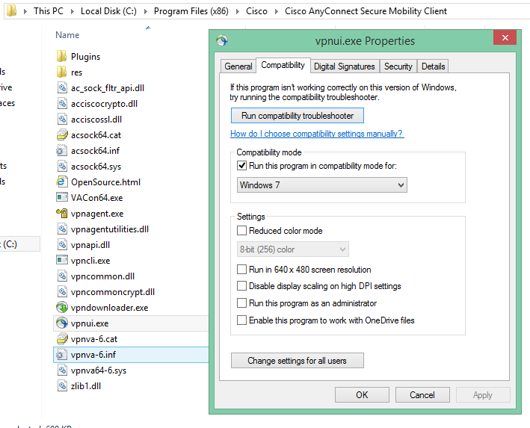
Task: Click the vpndownloader.exe green arrow icon
Action: (x=61, y=308)
